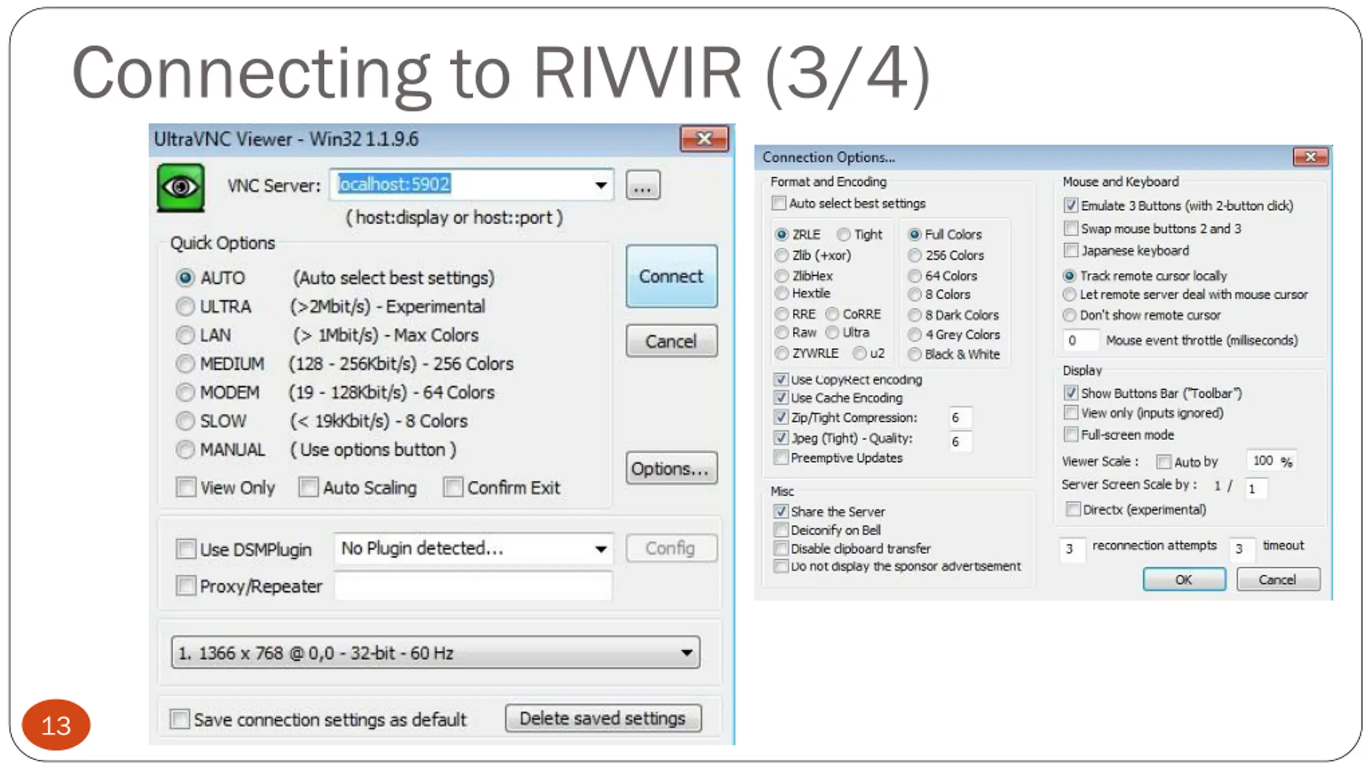Viewport: 1372px width, 772px height.
Task: Select Don't show remote cursor
Action: (x=1069, y=315)
